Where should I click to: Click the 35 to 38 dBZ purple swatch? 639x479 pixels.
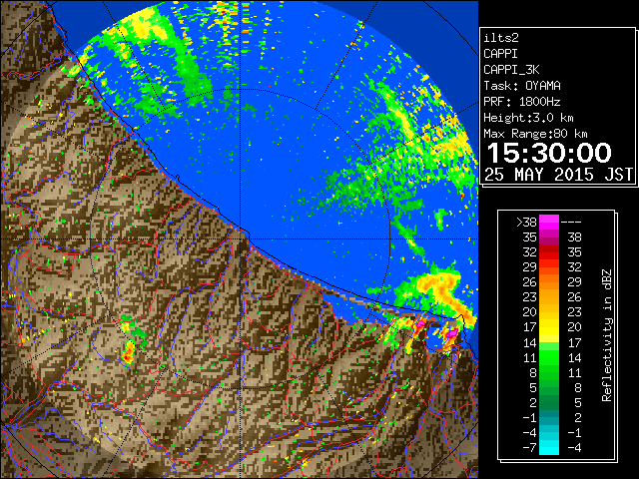point(549,238)
